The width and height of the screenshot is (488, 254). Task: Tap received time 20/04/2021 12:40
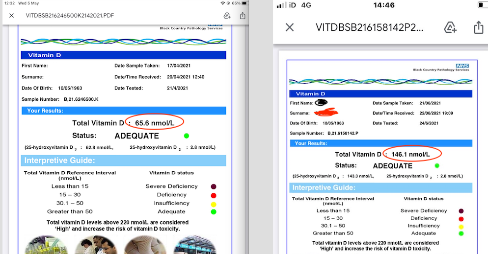coord(186,77)
